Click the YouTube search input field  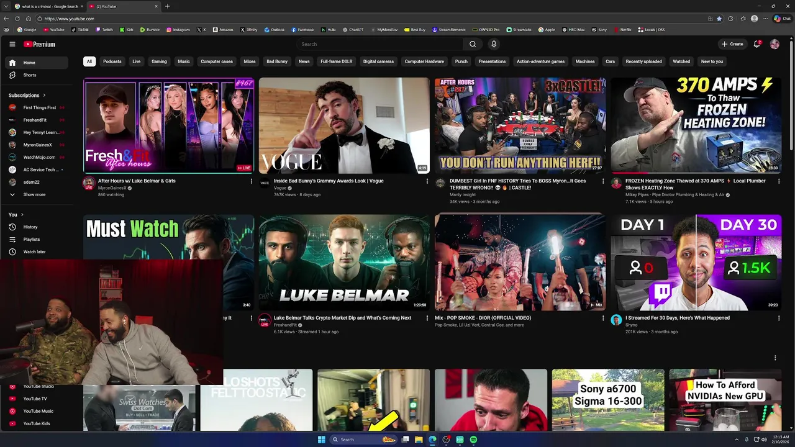(x=380, y=44)
